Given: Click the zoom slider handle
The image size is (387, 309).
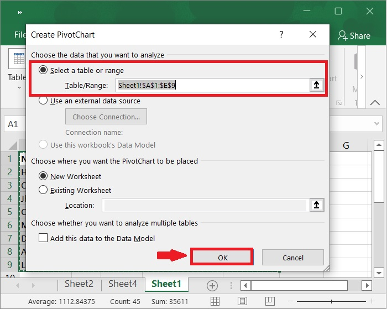Looking at the screenshot, I should (x=331, y=301).
